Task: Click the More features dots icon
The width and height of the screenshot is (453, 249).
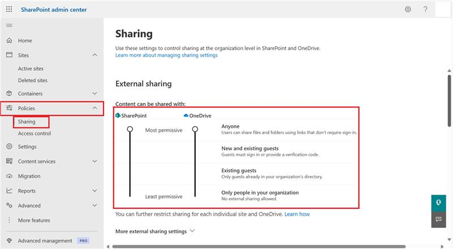Action: pyautogui.click(x=9, y=220)
